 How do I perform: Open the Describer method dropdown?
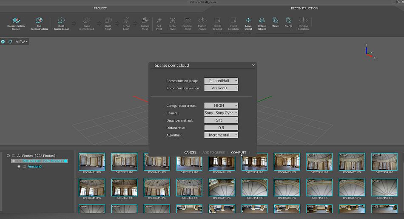coord(221,120)
